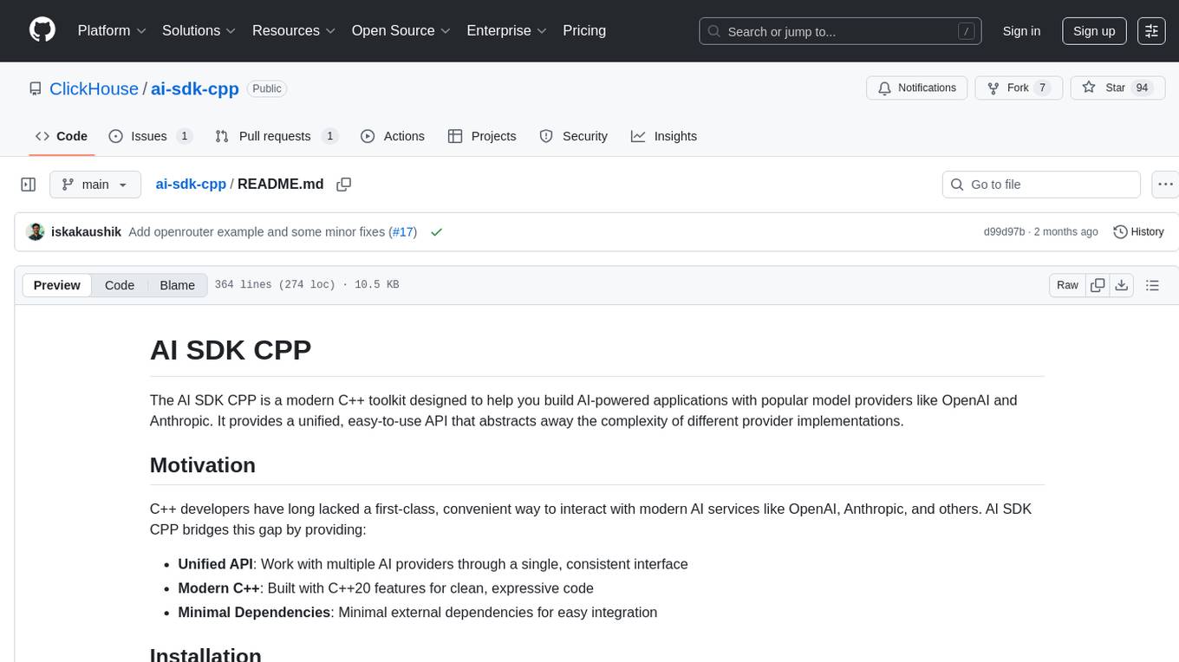The width and height of the screenshot is (1179, 662).
Task: Expand the Open Source menu
Action: point(401,30)
